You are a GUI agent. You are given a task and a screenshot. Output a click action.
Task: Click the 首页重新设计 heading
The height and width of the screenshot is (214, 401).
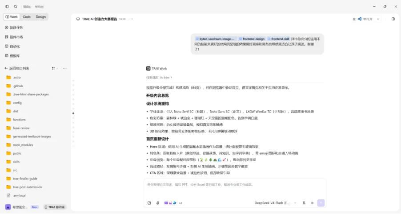tap(157, 139)
